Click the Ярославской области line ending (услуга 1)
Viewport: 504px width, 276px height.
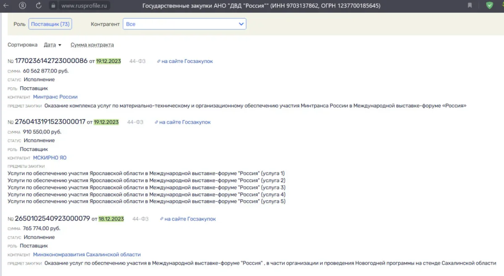(146, 173)
